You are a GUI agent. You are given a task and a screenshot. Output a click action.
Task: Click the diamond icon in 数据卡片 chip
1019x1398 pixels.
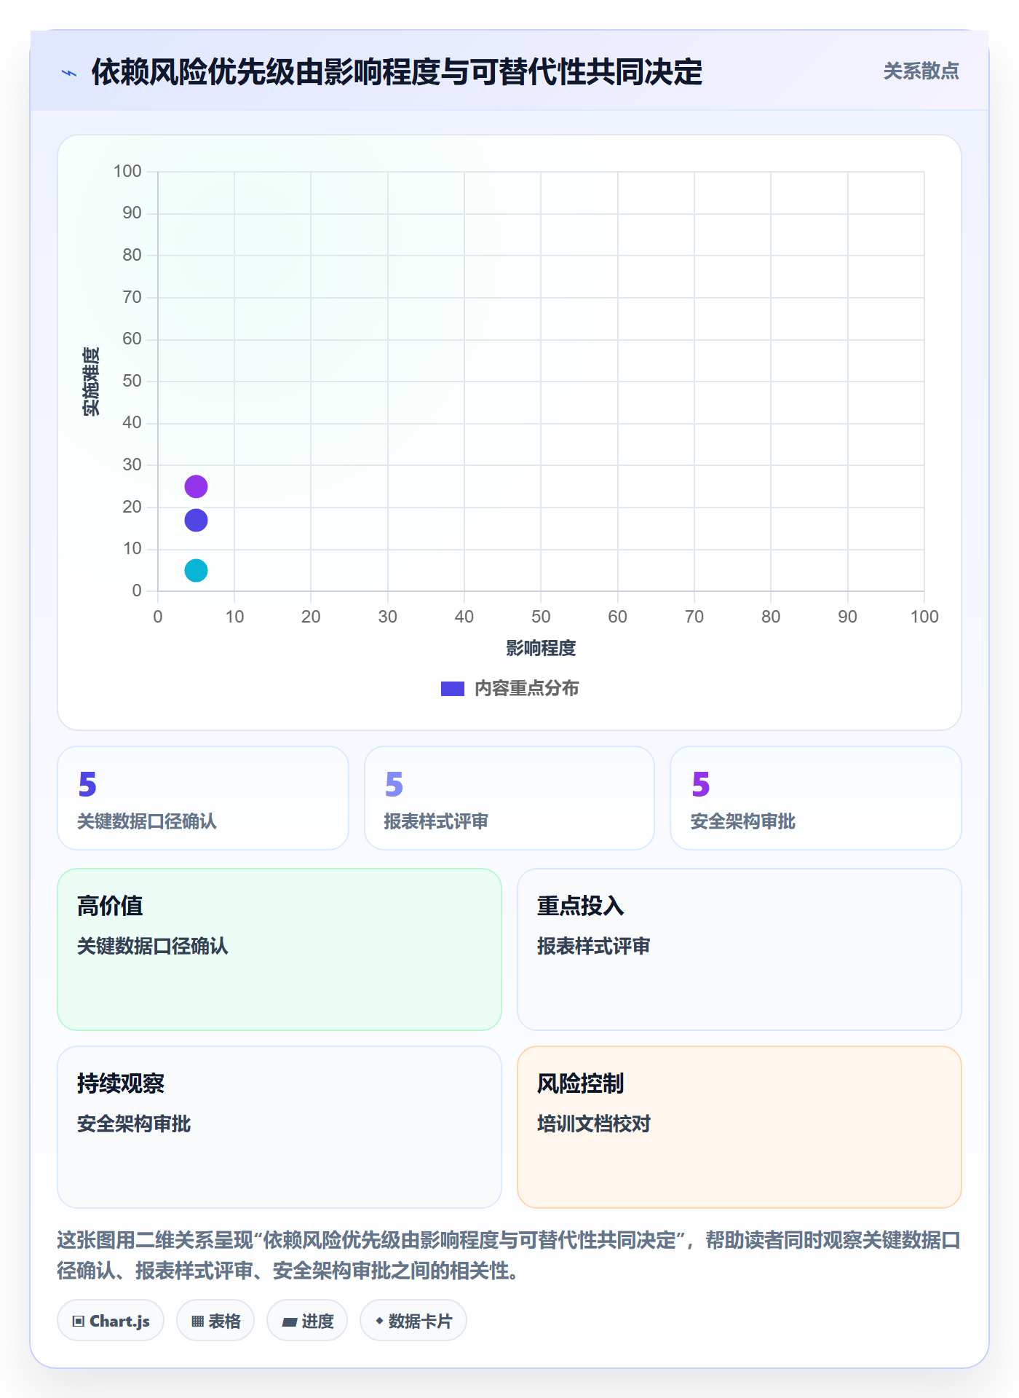[379, 1320]
